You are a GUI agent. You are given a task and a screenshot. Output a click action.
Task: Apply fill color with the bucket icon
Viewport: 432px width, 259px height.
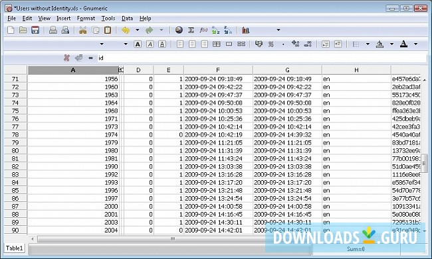click(x=379, y=44)
